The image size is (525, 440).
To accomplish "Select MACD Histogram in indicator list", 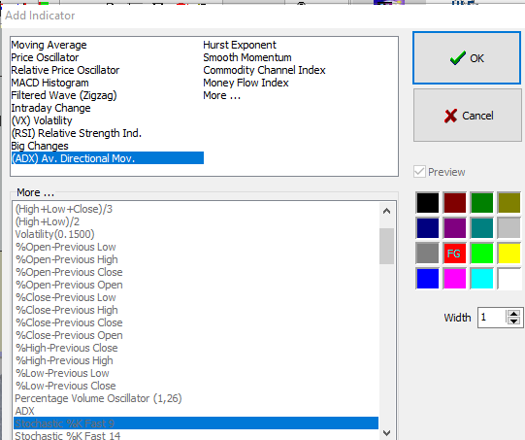I will [x=49, y=83].
